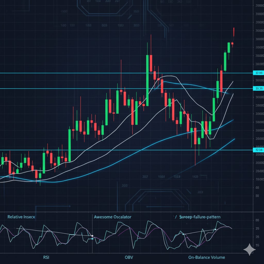Screen dimensions: 264x264
Task: Select the red candle with wick below 72.38 line
Action: pos(195,137)
